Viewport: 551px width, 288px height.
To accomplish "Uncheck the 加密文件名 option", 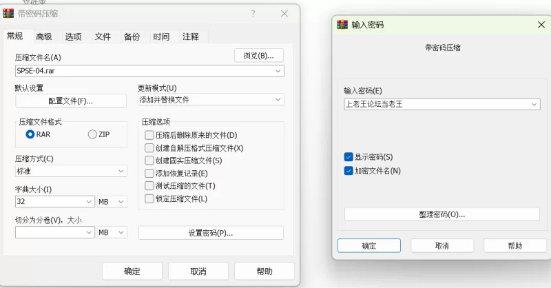I will (x=349, y=170).
